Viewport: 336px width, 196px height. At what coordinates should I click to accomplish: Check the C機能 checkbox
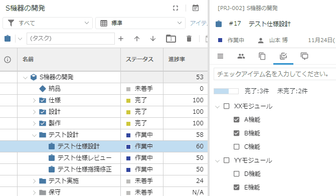[x=236, y=147]
